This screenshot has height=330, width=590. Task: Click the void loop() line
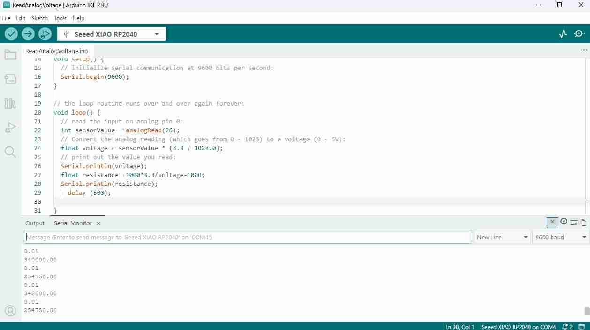click(x=77, y=112)
